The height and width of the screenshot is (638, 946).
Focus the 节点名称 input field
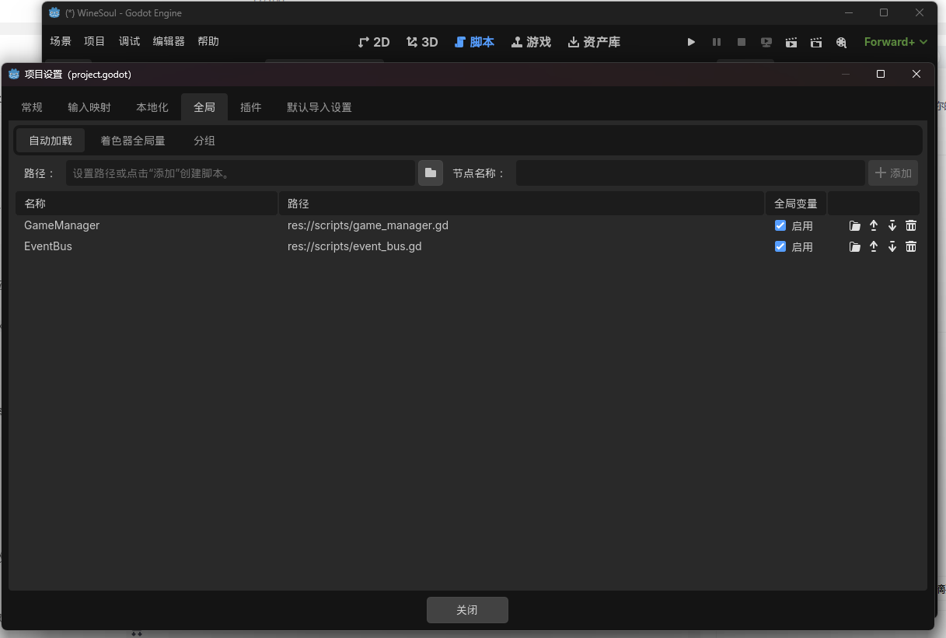click(x=690, y=173)
